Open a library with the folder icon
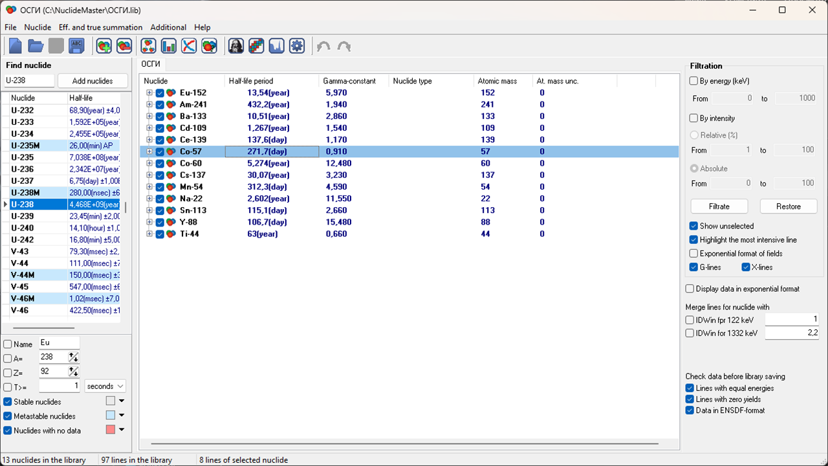This screenshot has height=466, width=828. coord(36,46)
